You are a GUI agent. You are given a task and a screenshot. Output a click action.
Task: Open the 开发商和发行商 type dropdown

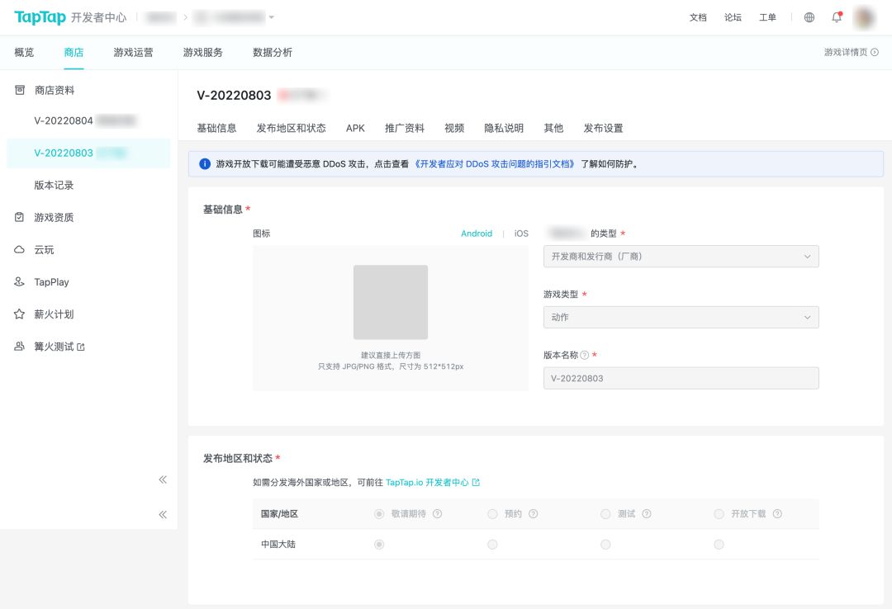pos(681,257)
